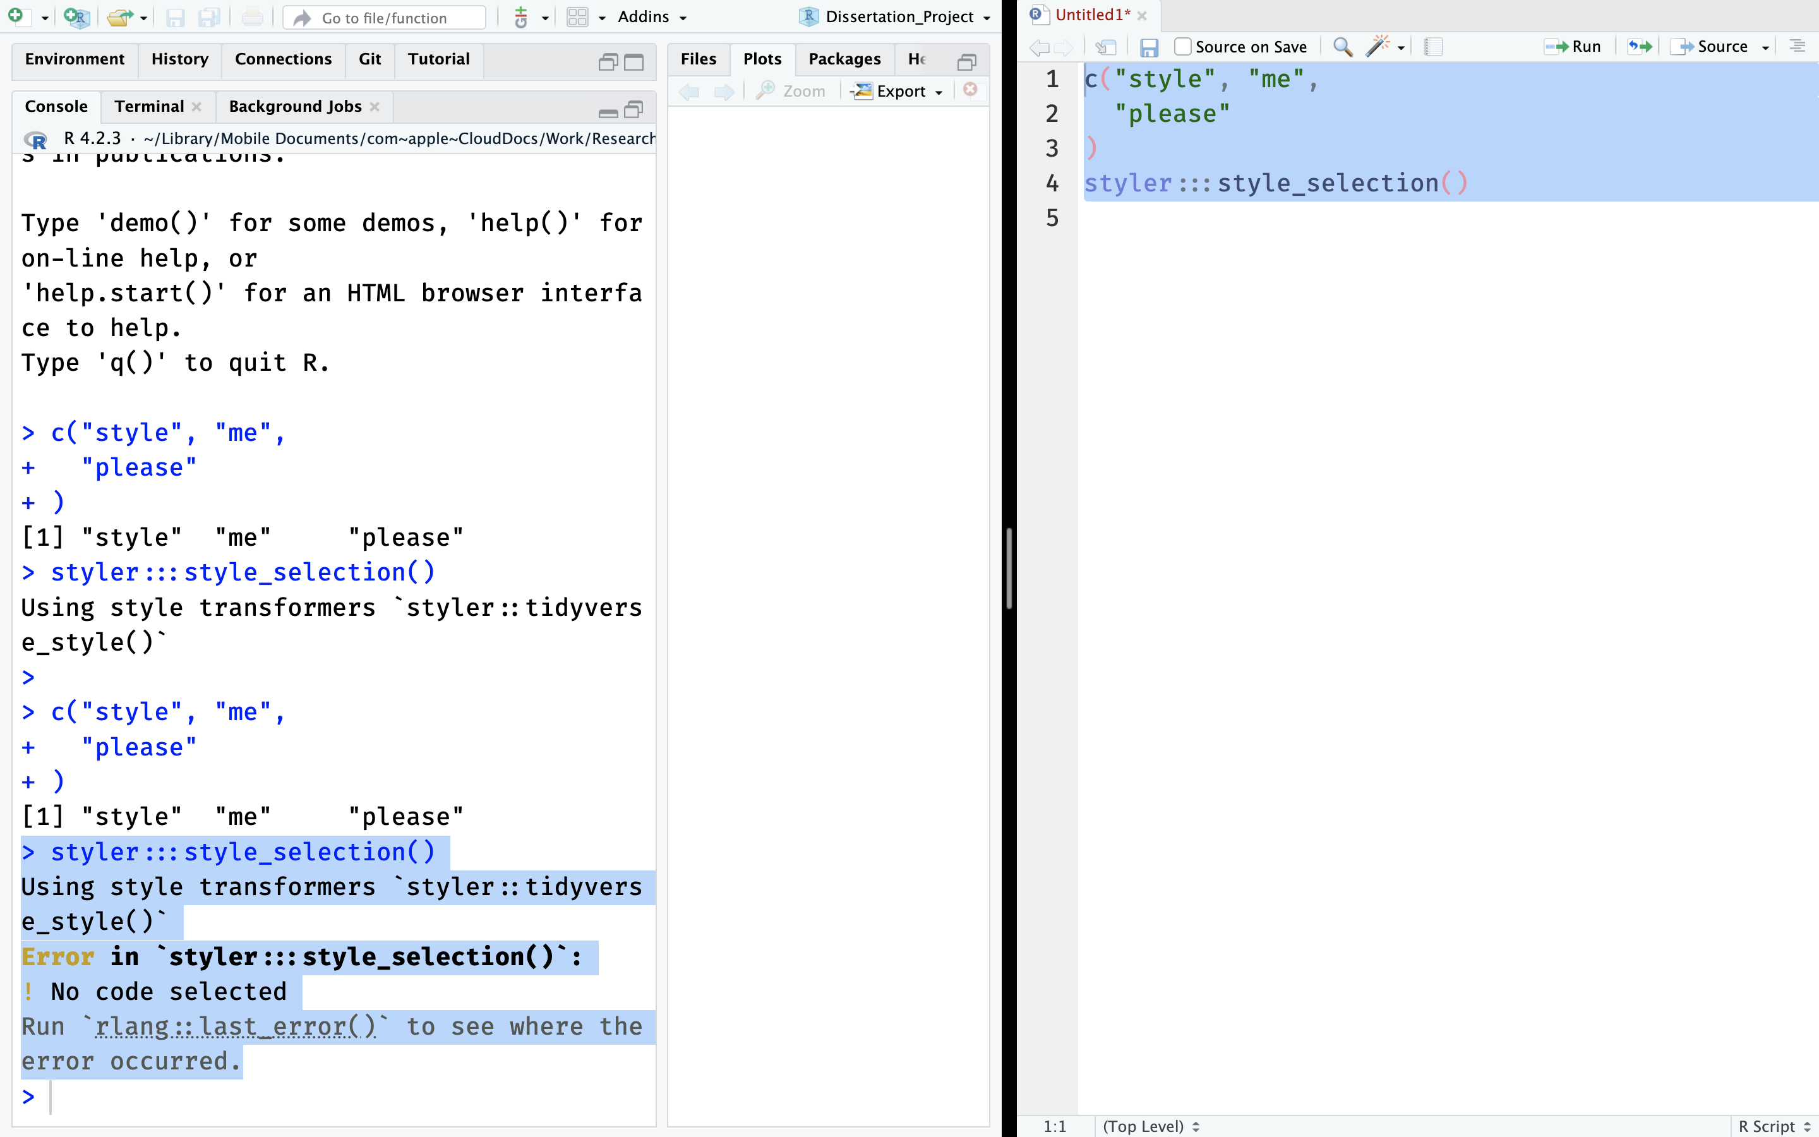Switch to the Terminal tab
Screen dimensions: 1819x1137
149,106
